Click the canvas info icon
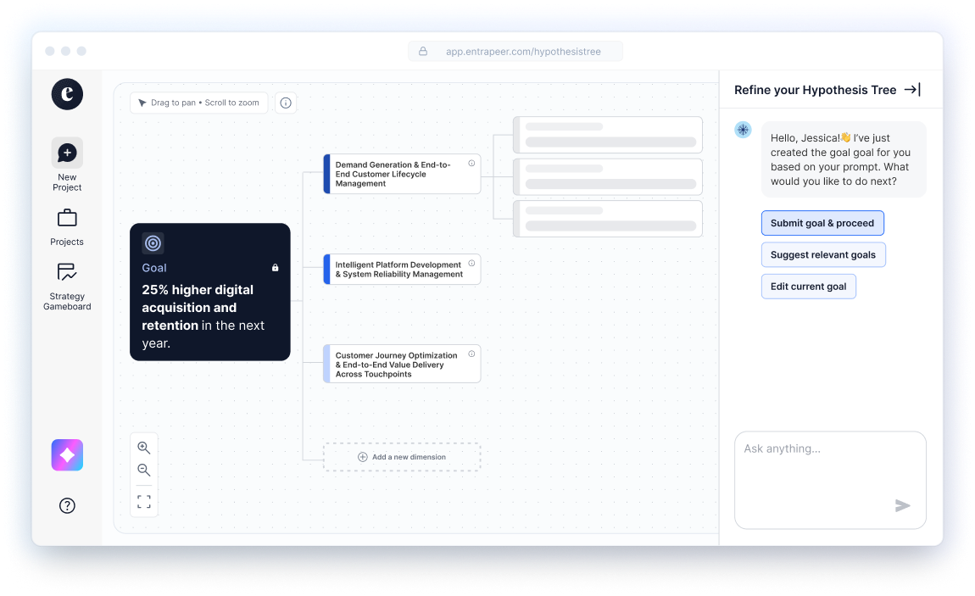This screenshot has height=596, width=975. [x=286, y=103]
